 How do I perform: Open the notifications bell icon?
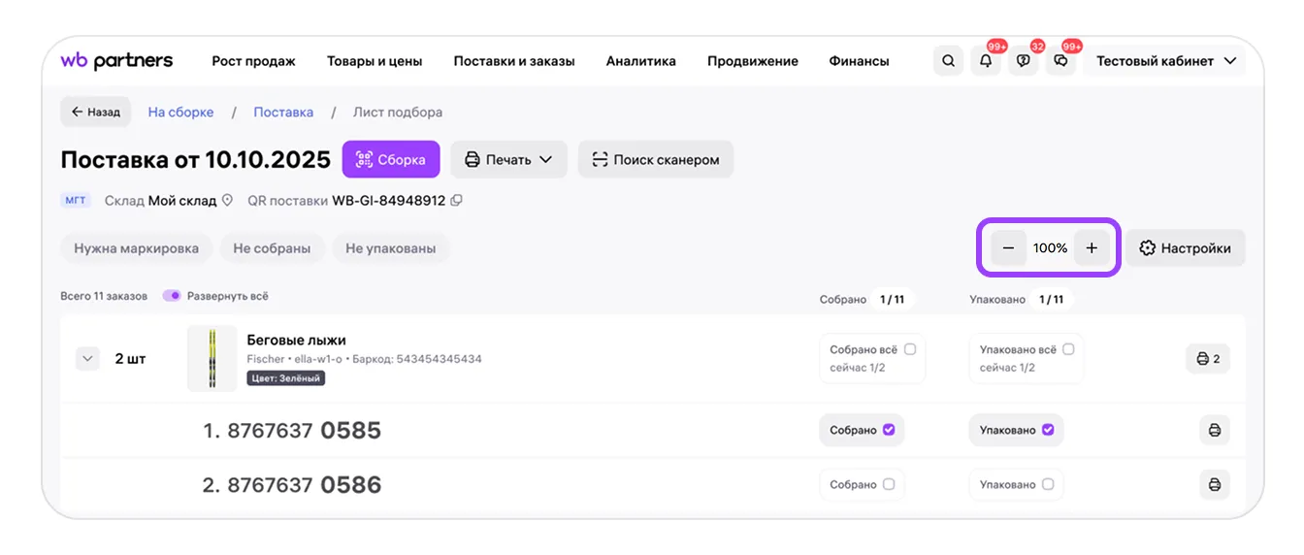coord(986,61)
